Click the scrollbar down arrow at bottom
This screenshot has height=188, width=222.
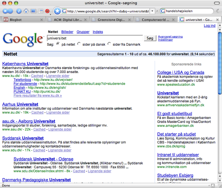pos(220,180)
